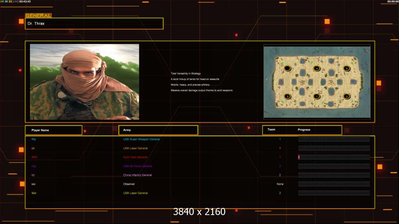Select start position 1 on the map
This screenshot has height=224, width=399.
point(317,96)
